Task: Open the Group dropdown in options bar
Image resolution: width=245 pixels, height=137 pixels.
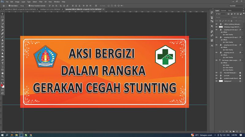Action: 23,6
